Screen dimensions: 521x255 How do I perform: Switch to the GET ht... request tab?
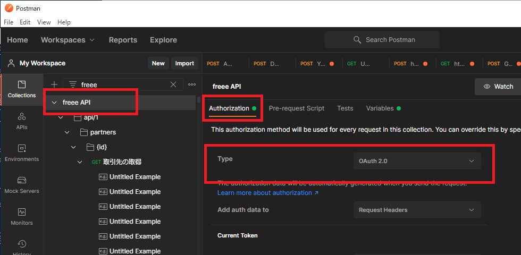[x=459, y=63]
